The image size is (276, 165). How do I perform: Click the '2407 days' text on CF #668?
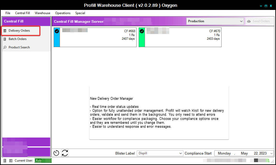(x=128, y=39)
